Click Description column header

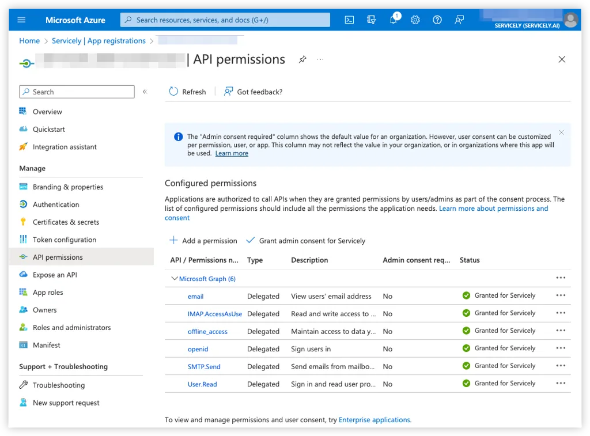point(309,260)
